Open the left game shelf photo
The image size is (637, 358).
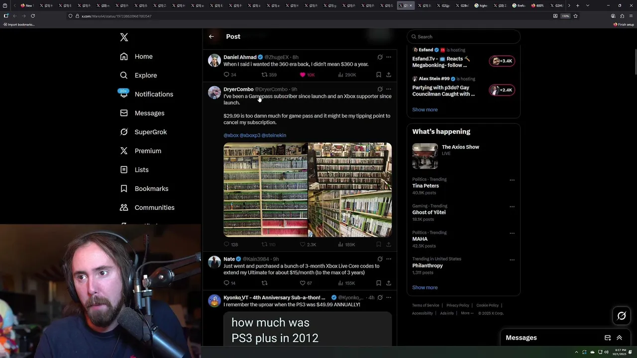(x=265, y=190)
